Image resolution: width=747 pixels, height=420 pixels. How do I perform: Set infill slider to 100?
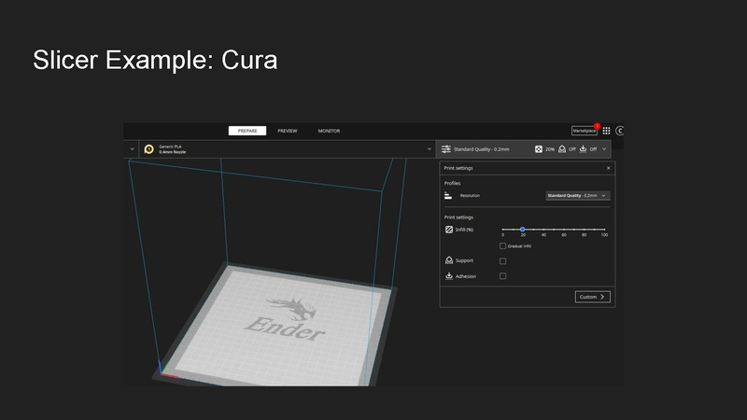(x=604, y=230)
